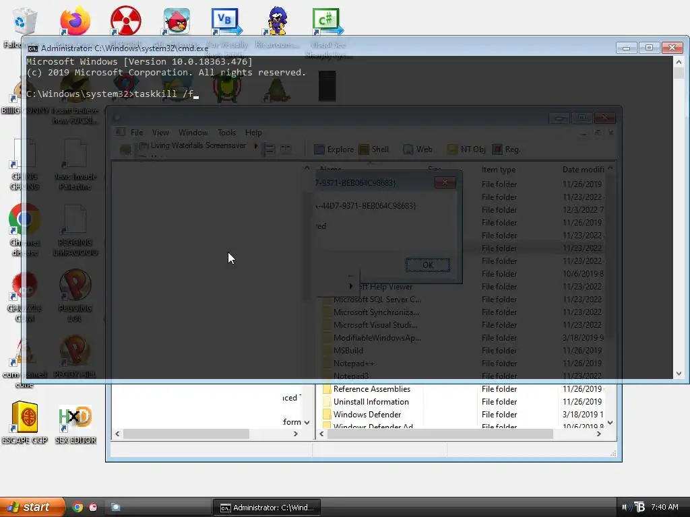Open the File menu in background window
690x517 pixels.
click(137, 133)
